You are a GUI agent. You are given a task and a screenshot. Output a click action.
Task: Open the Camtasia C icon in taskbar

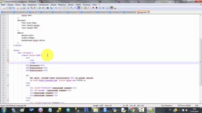coord(141,110)
